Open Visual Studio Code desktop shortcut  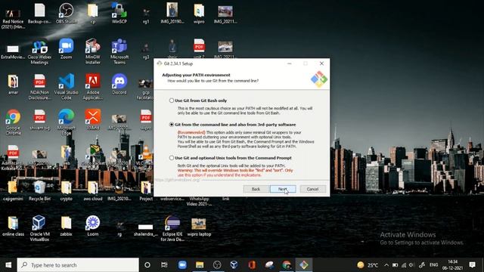66,87
